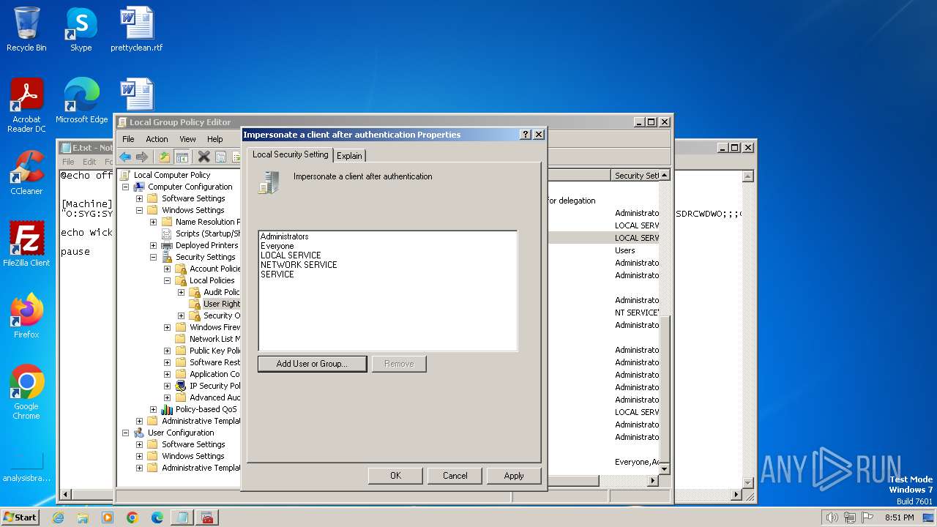Select SERVICE in the user list
The height and width of the screenshot is (527, 937).
coord(277,274)
